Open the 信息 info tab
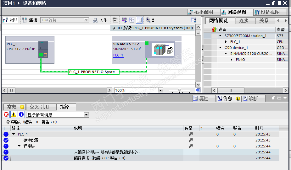The height and width of the screenshot is (170, 291). click(228, 98)
